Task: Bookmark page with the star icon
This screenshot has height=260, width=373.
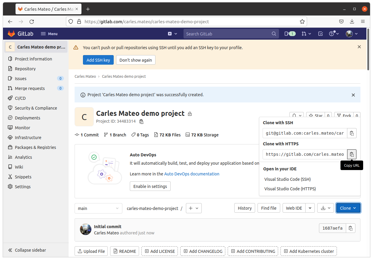Action: click(302, 21)
